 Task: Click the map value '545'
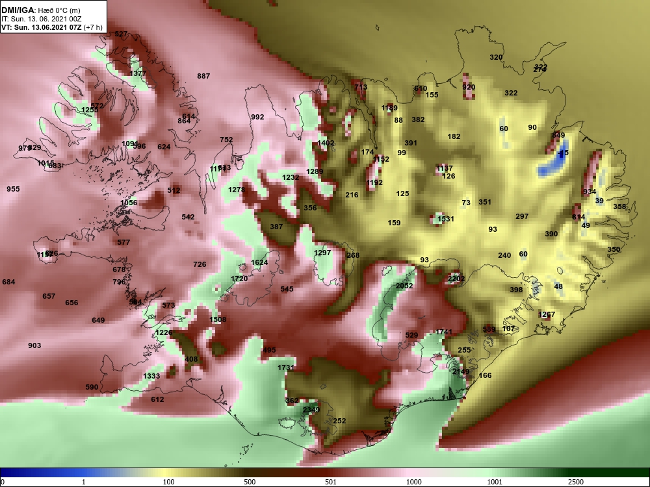[287, 289]
